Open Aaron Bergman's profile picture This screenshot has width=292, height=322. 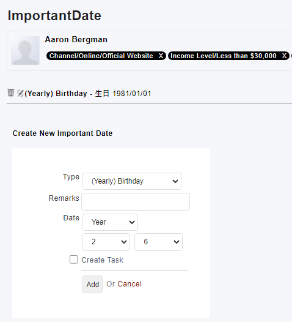tap(25, 51)
